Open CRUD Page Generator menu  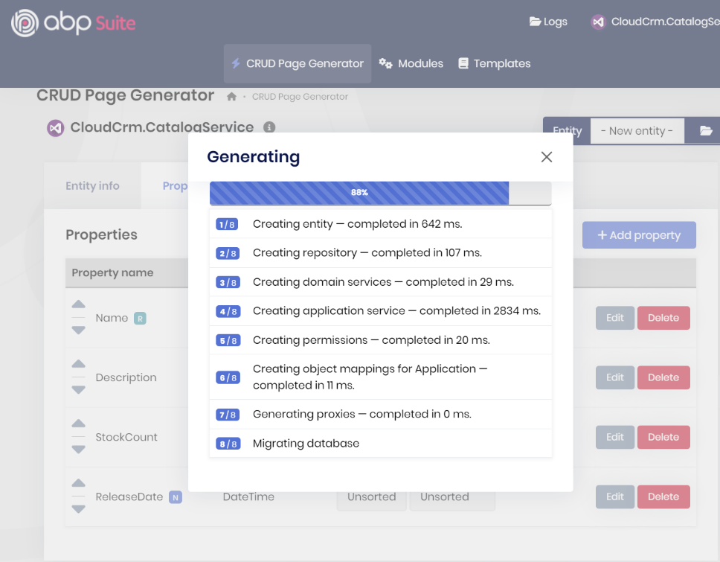(298, 63)
